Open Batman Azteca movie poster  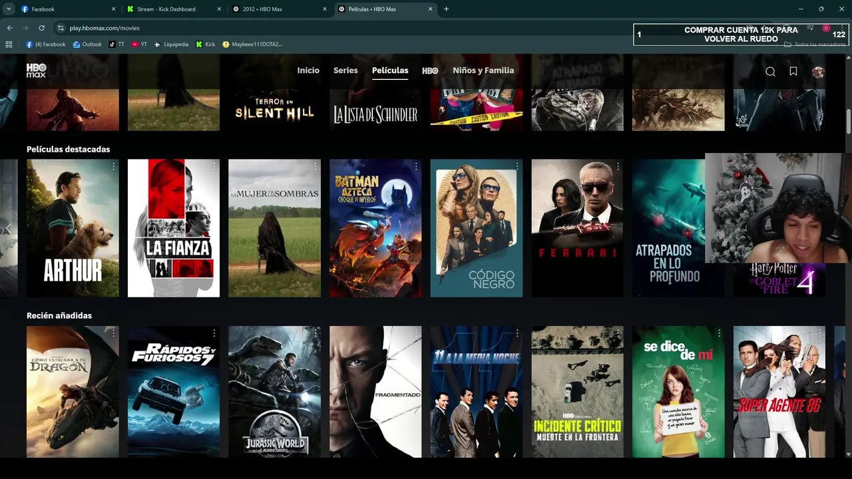click(x=375, y=228)
